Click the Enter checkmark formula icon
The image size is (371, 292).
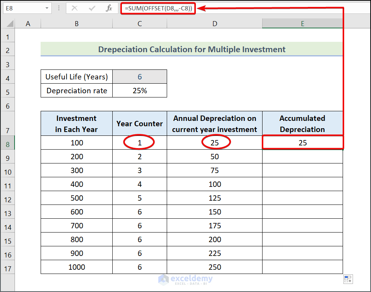click(x=92, y=8)
